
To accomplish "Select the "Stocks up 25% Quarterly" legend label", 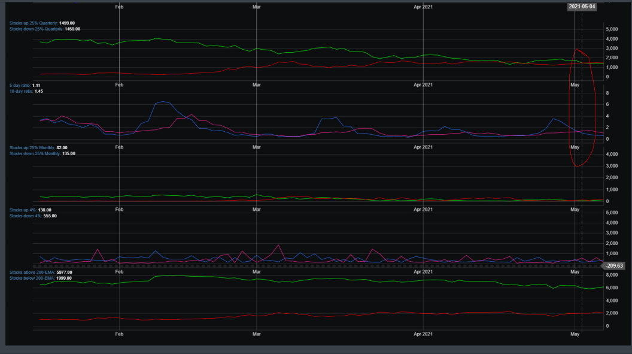I will point(34,23).
